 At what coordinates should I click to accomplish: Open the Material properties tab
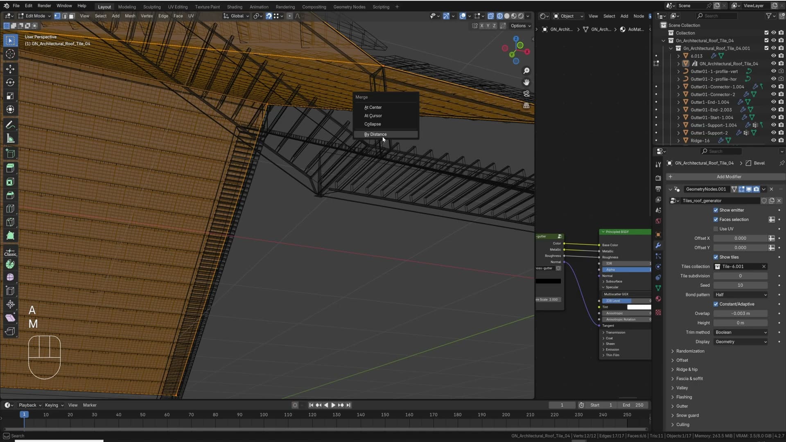tap(658, 299)
